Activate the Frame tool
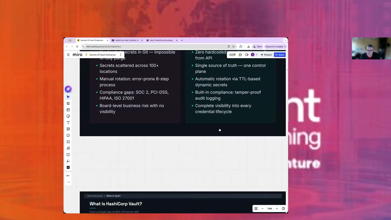 68,142
